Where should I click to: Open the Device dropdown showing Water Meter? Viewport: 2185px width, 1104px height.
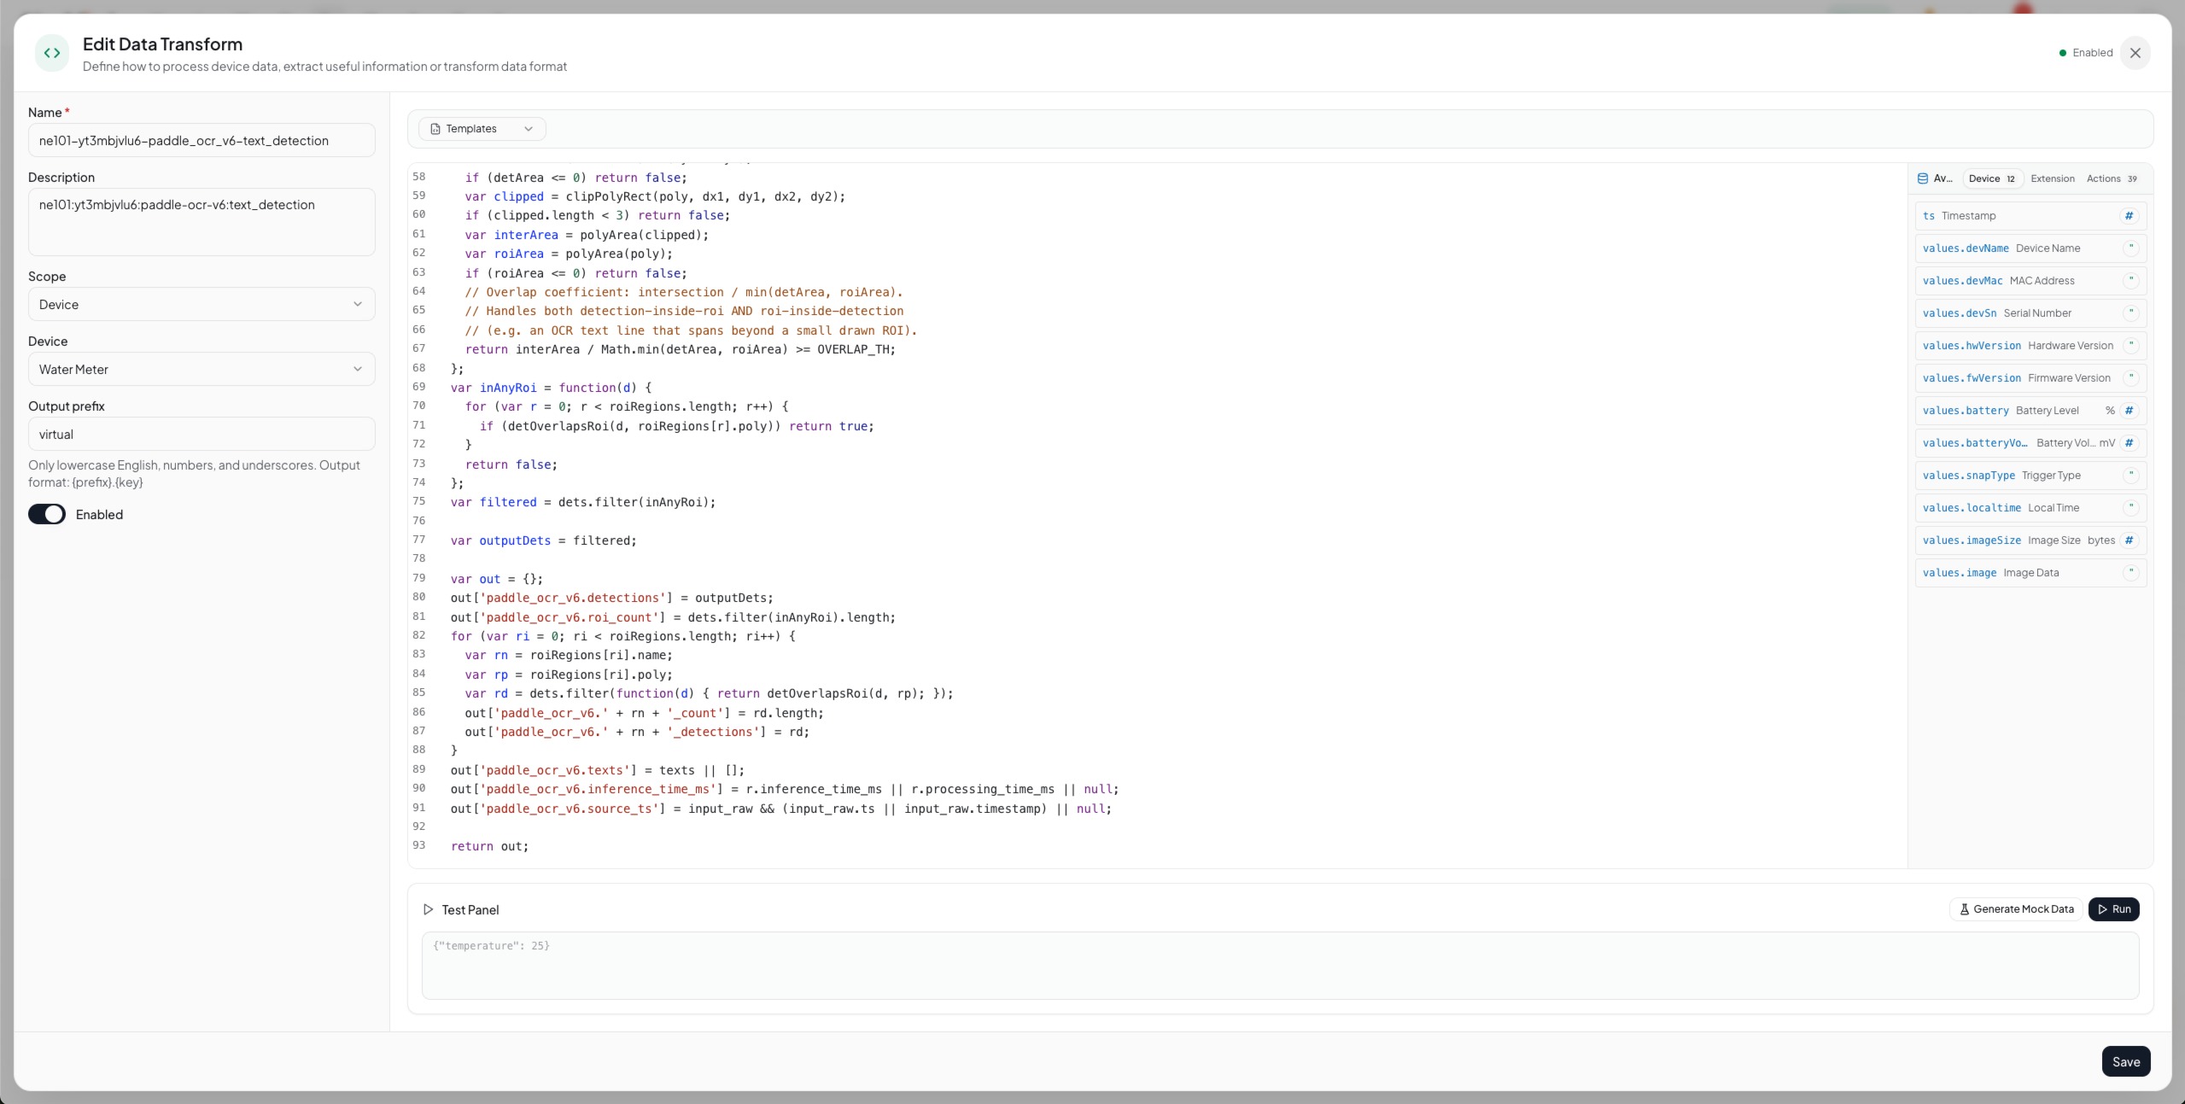coord(202,370)
